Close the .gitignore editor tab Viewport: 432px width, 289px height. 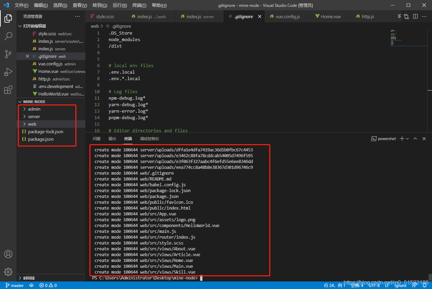point(260,16)
